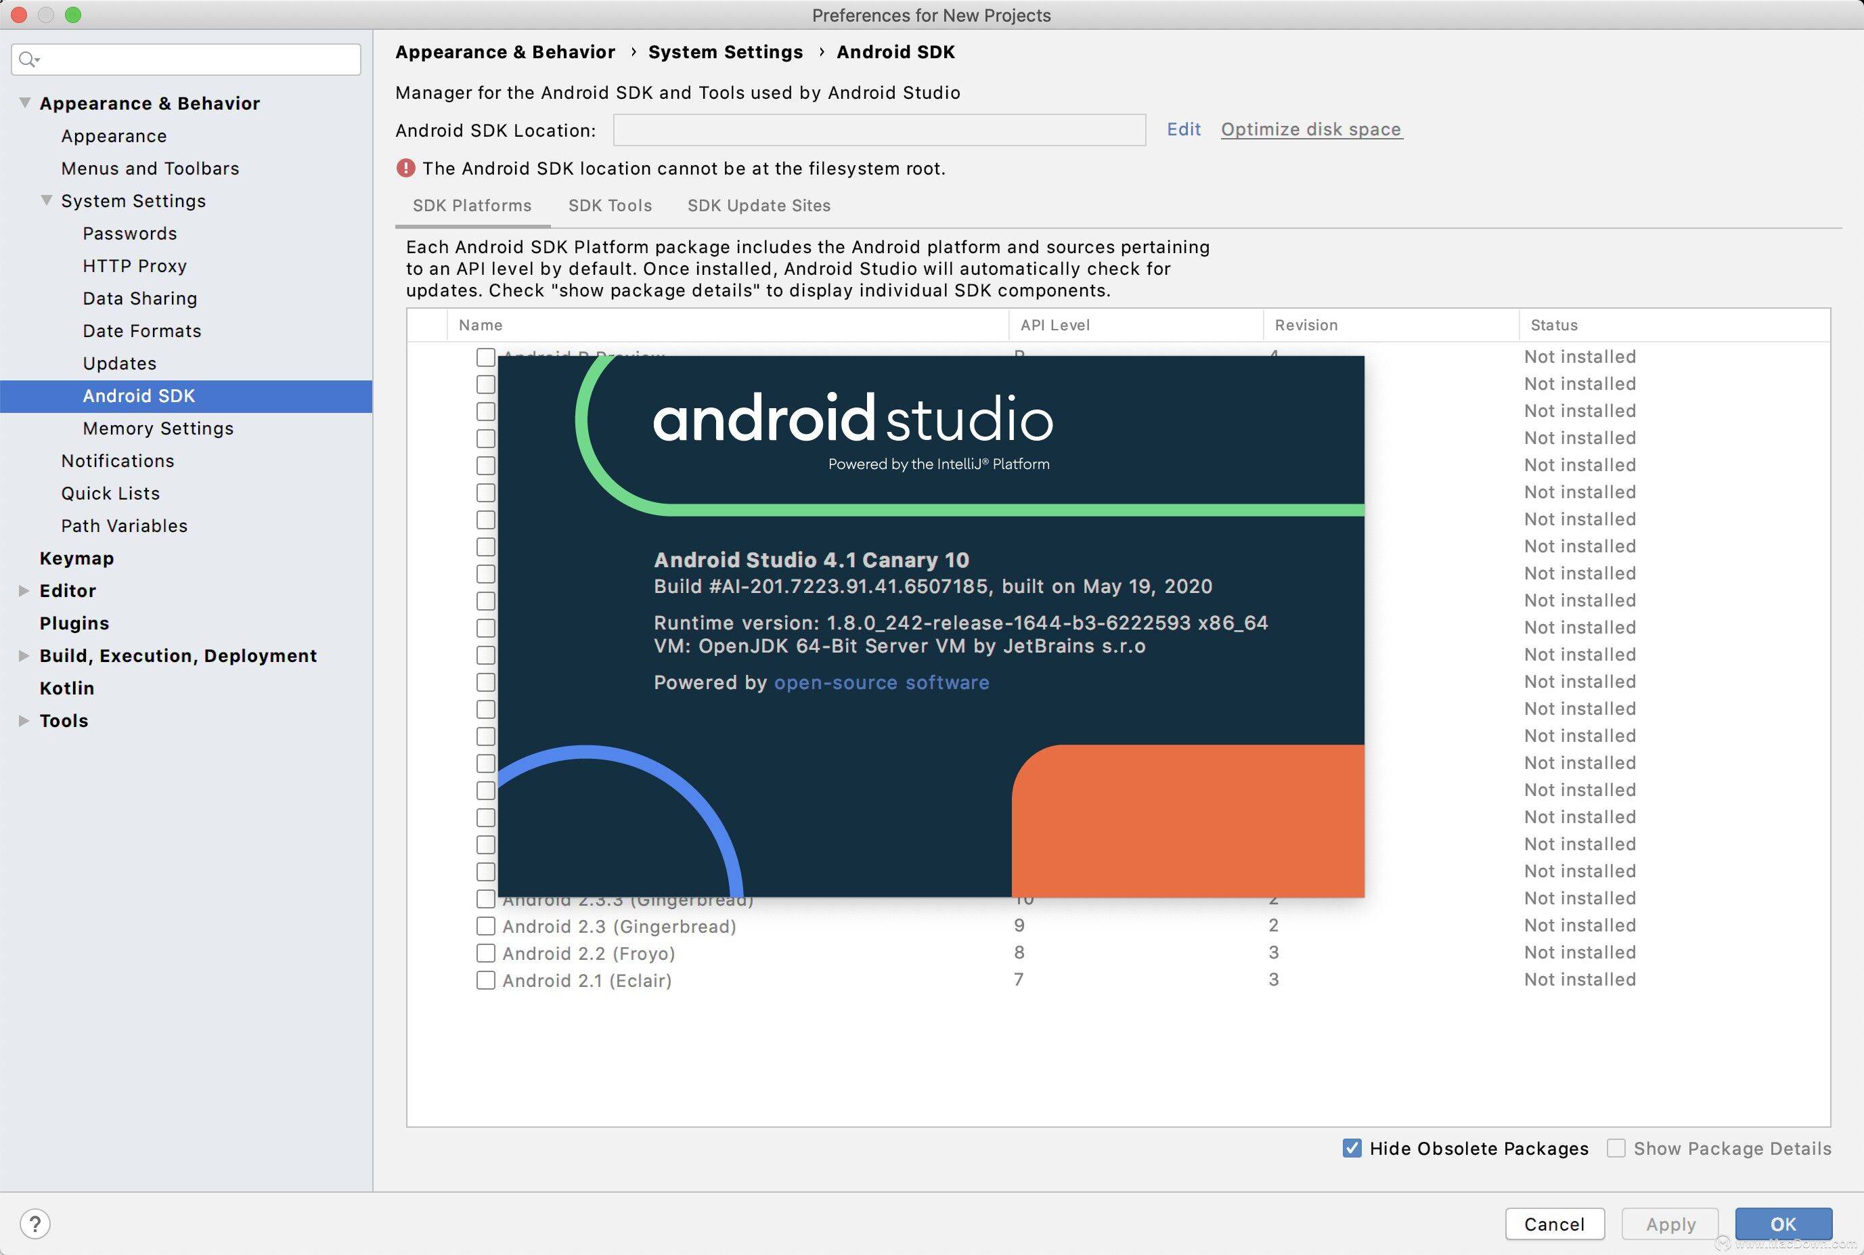Image resolution: width=1864 pixels, height=1255 pixels.
Task: Click "Android Studio 4.1 Canary 10" splash text
Action: point(812,560)
